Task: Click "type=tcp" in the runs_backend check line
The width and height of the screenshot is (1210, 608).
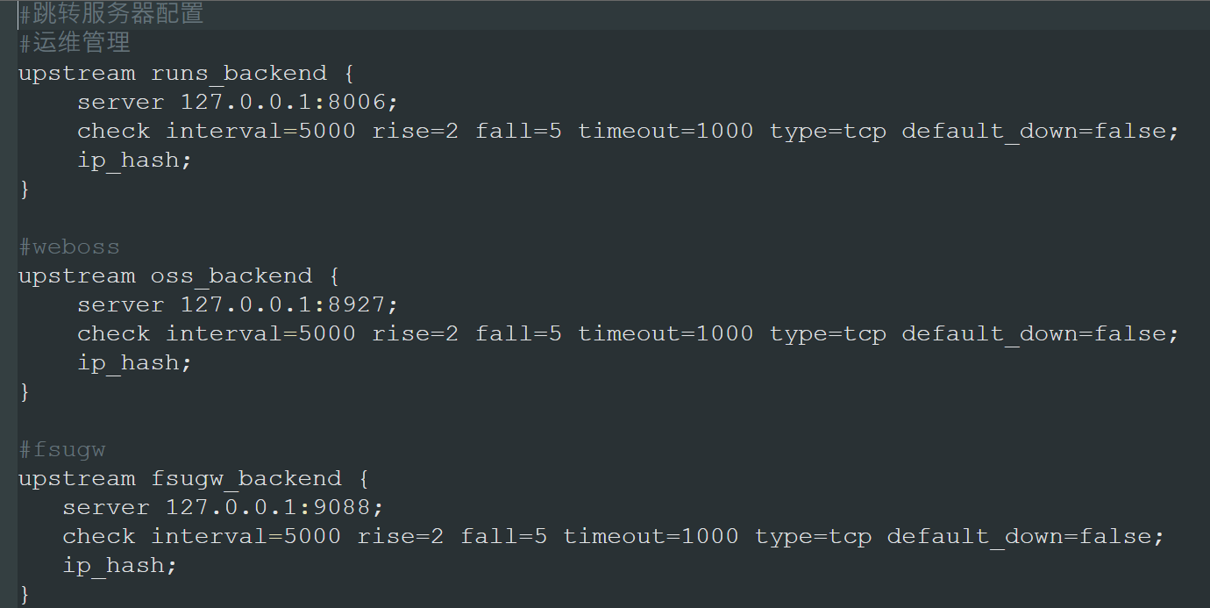Action: tap(828, 131)
